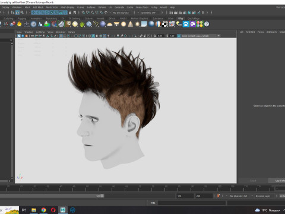Click the lock icon in status line
Screen dimensions: 285x214
coord(70,12)
